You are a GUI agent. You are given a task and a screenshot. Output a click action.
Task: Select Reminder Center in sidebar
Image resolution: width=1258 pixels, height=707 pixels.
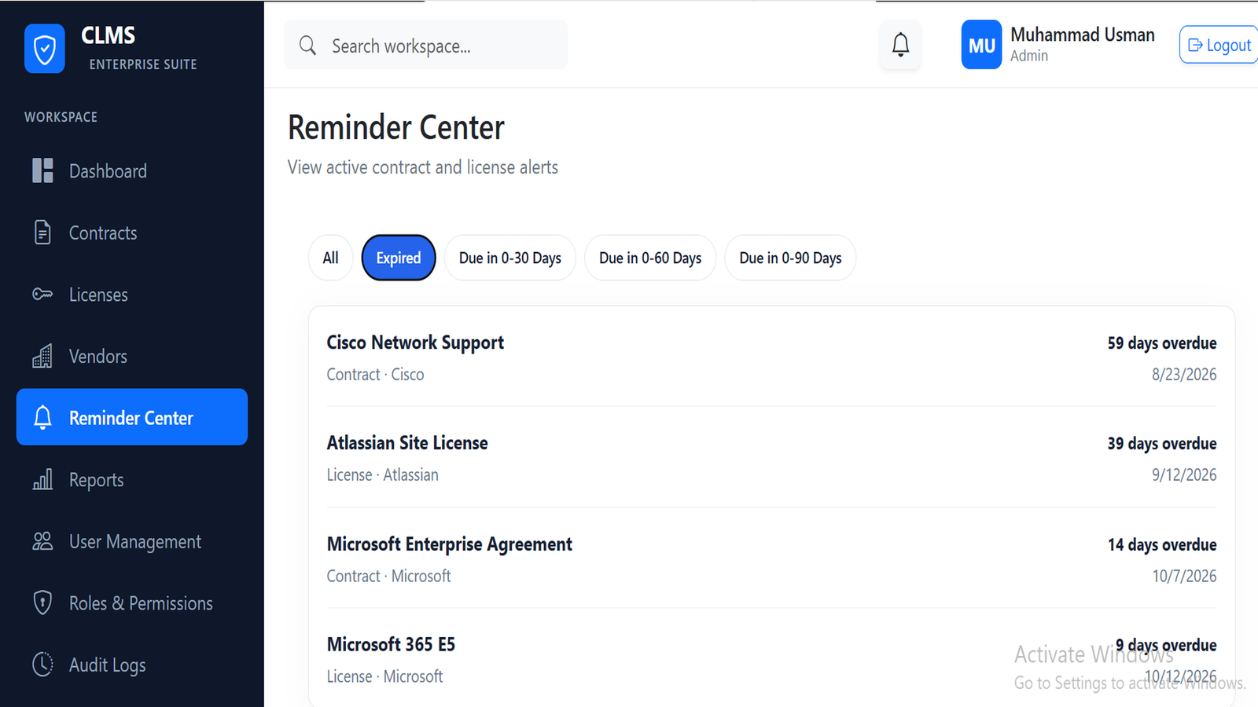[x=132, y=417]
